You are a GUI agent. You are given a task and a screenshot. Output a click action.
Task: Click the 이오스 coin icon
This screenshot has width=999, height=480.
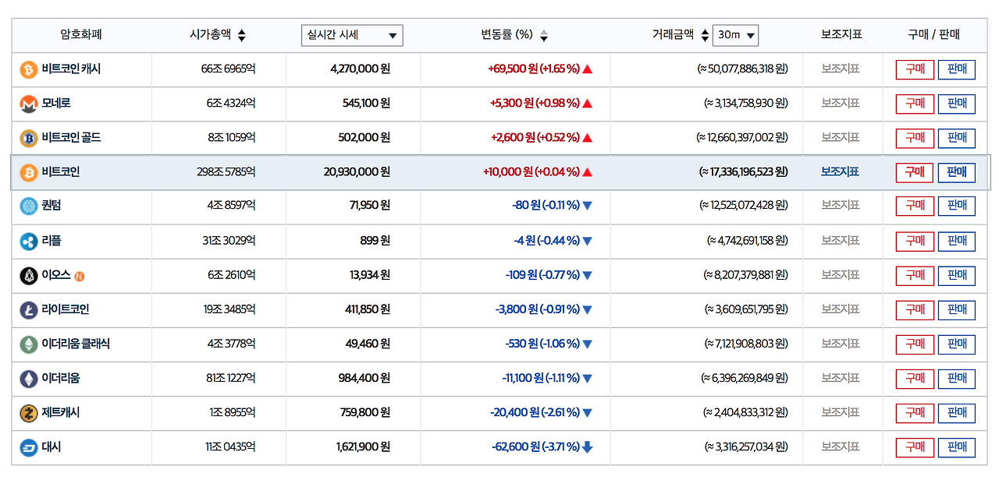click(x=29, y=275)
